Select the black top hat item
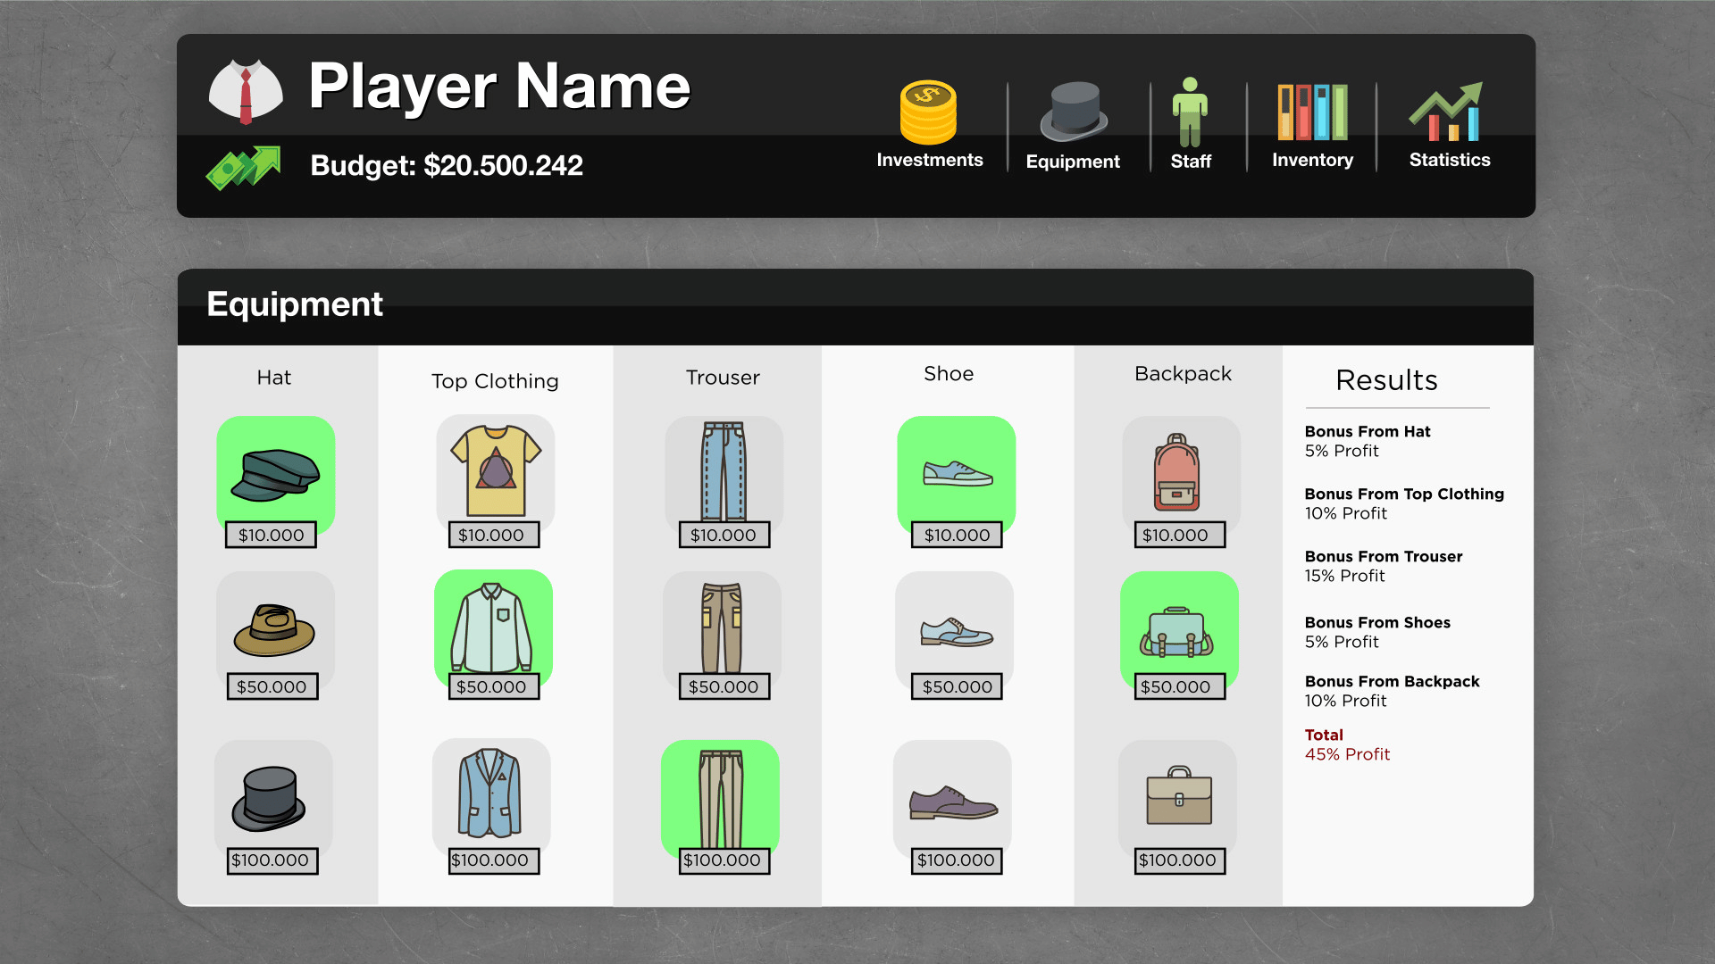Screen dimensions: 1715x964 click(x=269, y=797)
